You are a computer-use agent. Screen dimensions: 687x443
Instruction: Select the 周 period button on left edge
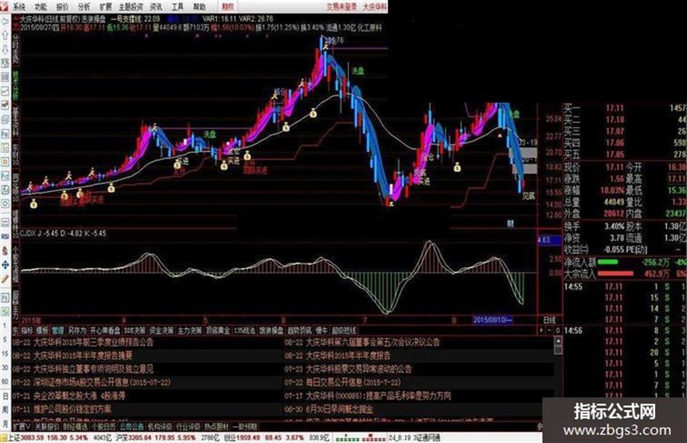(x=5, y=410)
